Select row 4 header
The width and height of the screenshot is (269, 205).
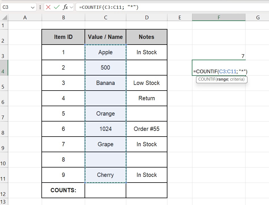pyautogui.click(x=4, y=68)
